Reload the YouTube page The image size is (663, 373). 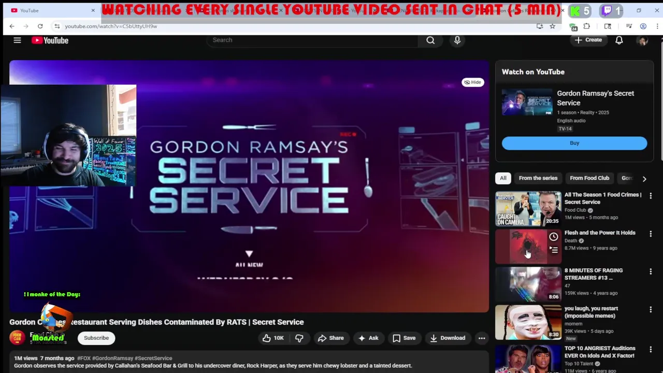[x=40, y=26]
